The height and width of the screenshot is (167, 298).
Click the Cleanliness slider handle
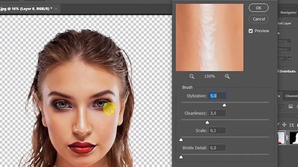(207, 122)
